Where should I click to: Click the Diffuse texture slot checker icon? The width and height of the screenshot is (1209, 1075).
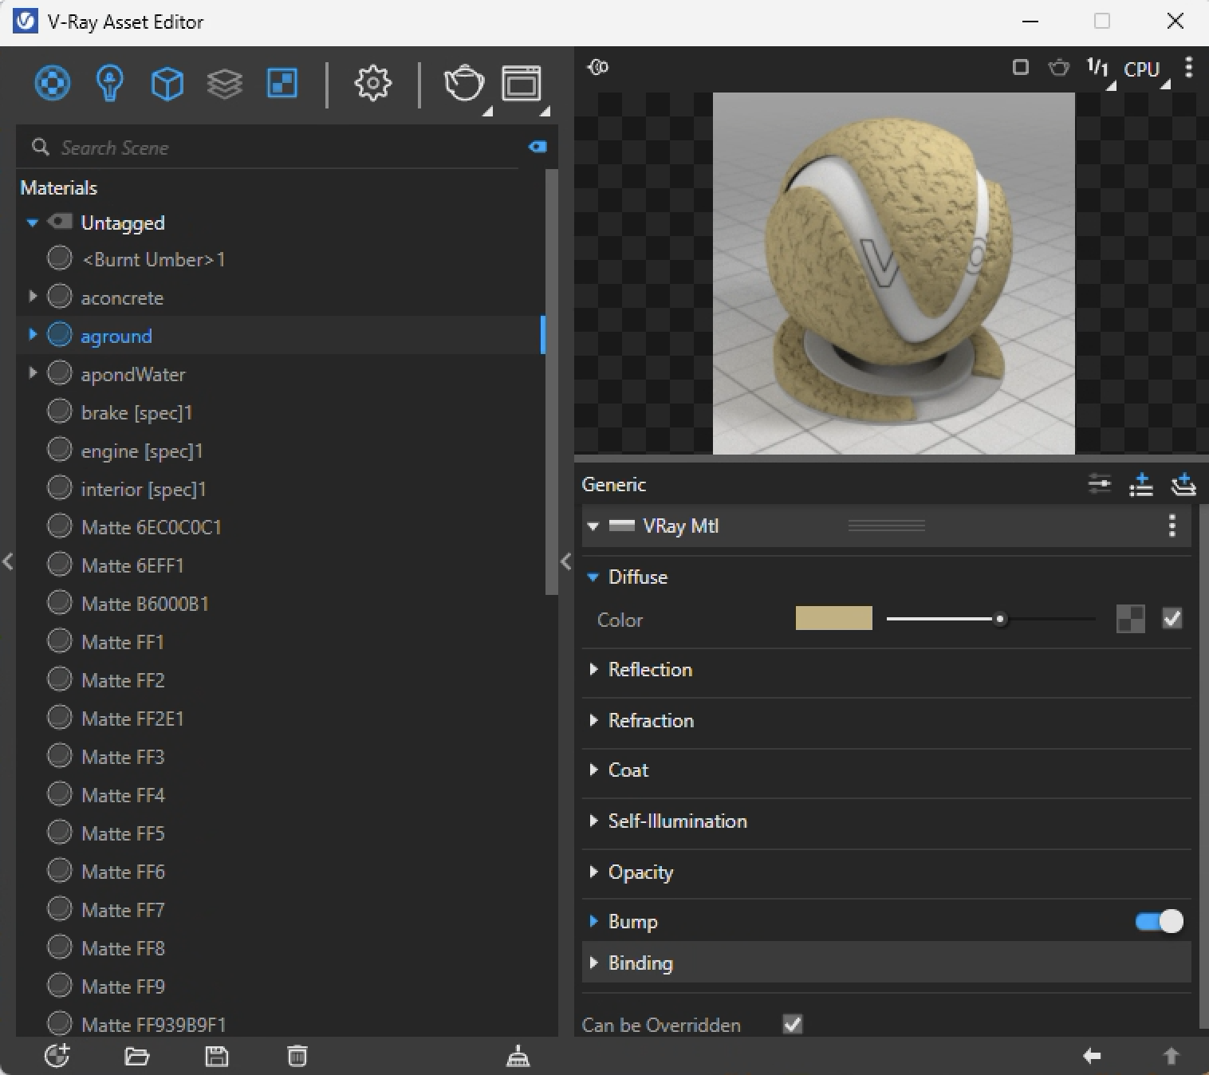click(x=1131, y=619)
